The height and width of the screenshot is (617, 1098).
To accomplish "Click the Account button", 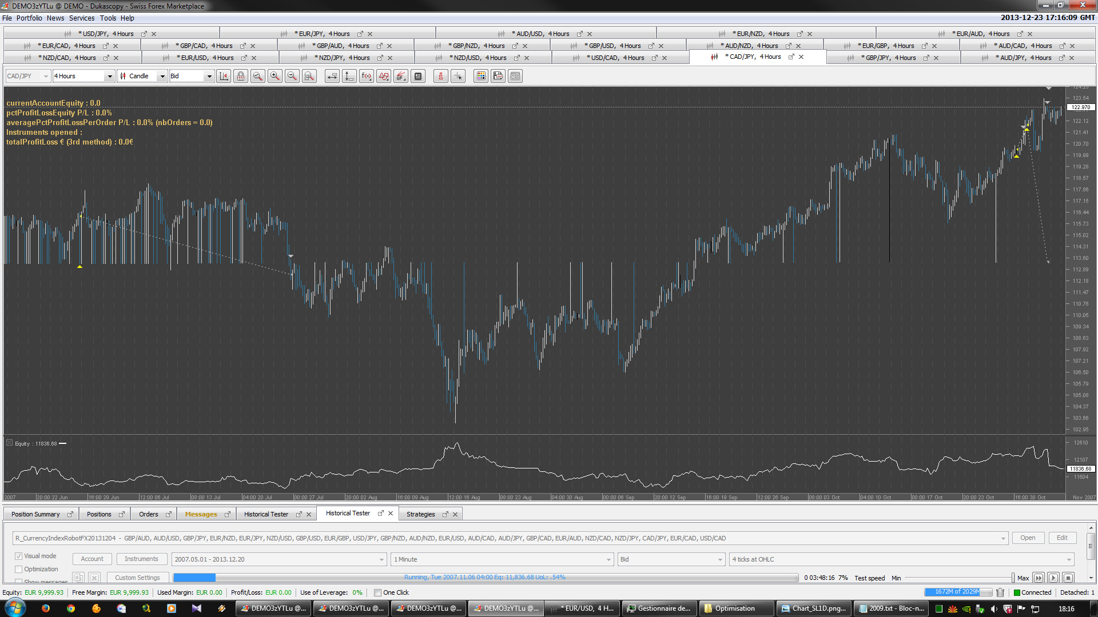I will (92, 559).
